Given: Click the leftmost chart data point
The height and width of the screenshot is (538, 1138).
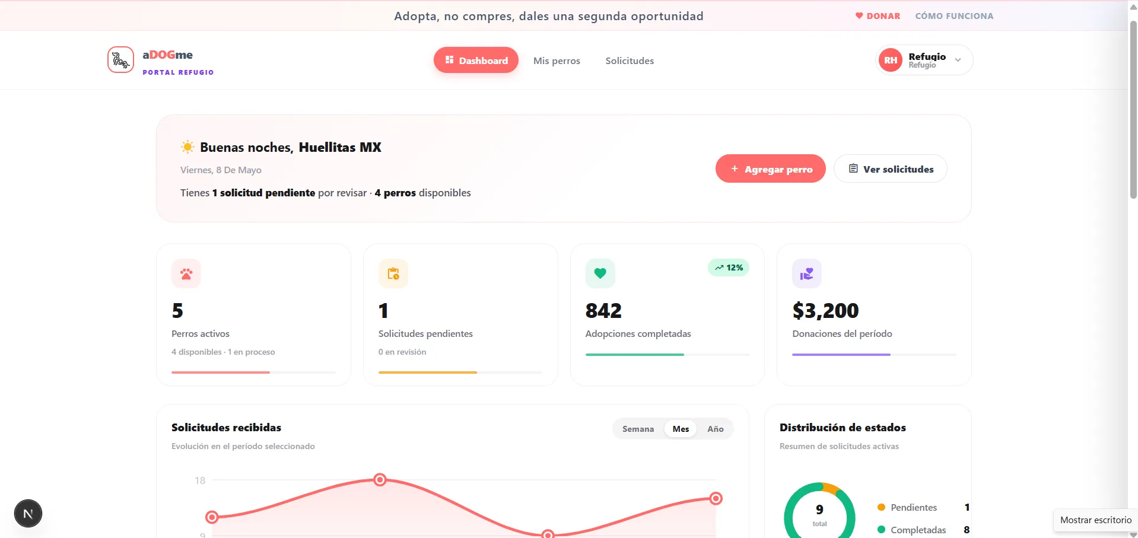Looking at the screenshot, I should click(x=212, y=517).
